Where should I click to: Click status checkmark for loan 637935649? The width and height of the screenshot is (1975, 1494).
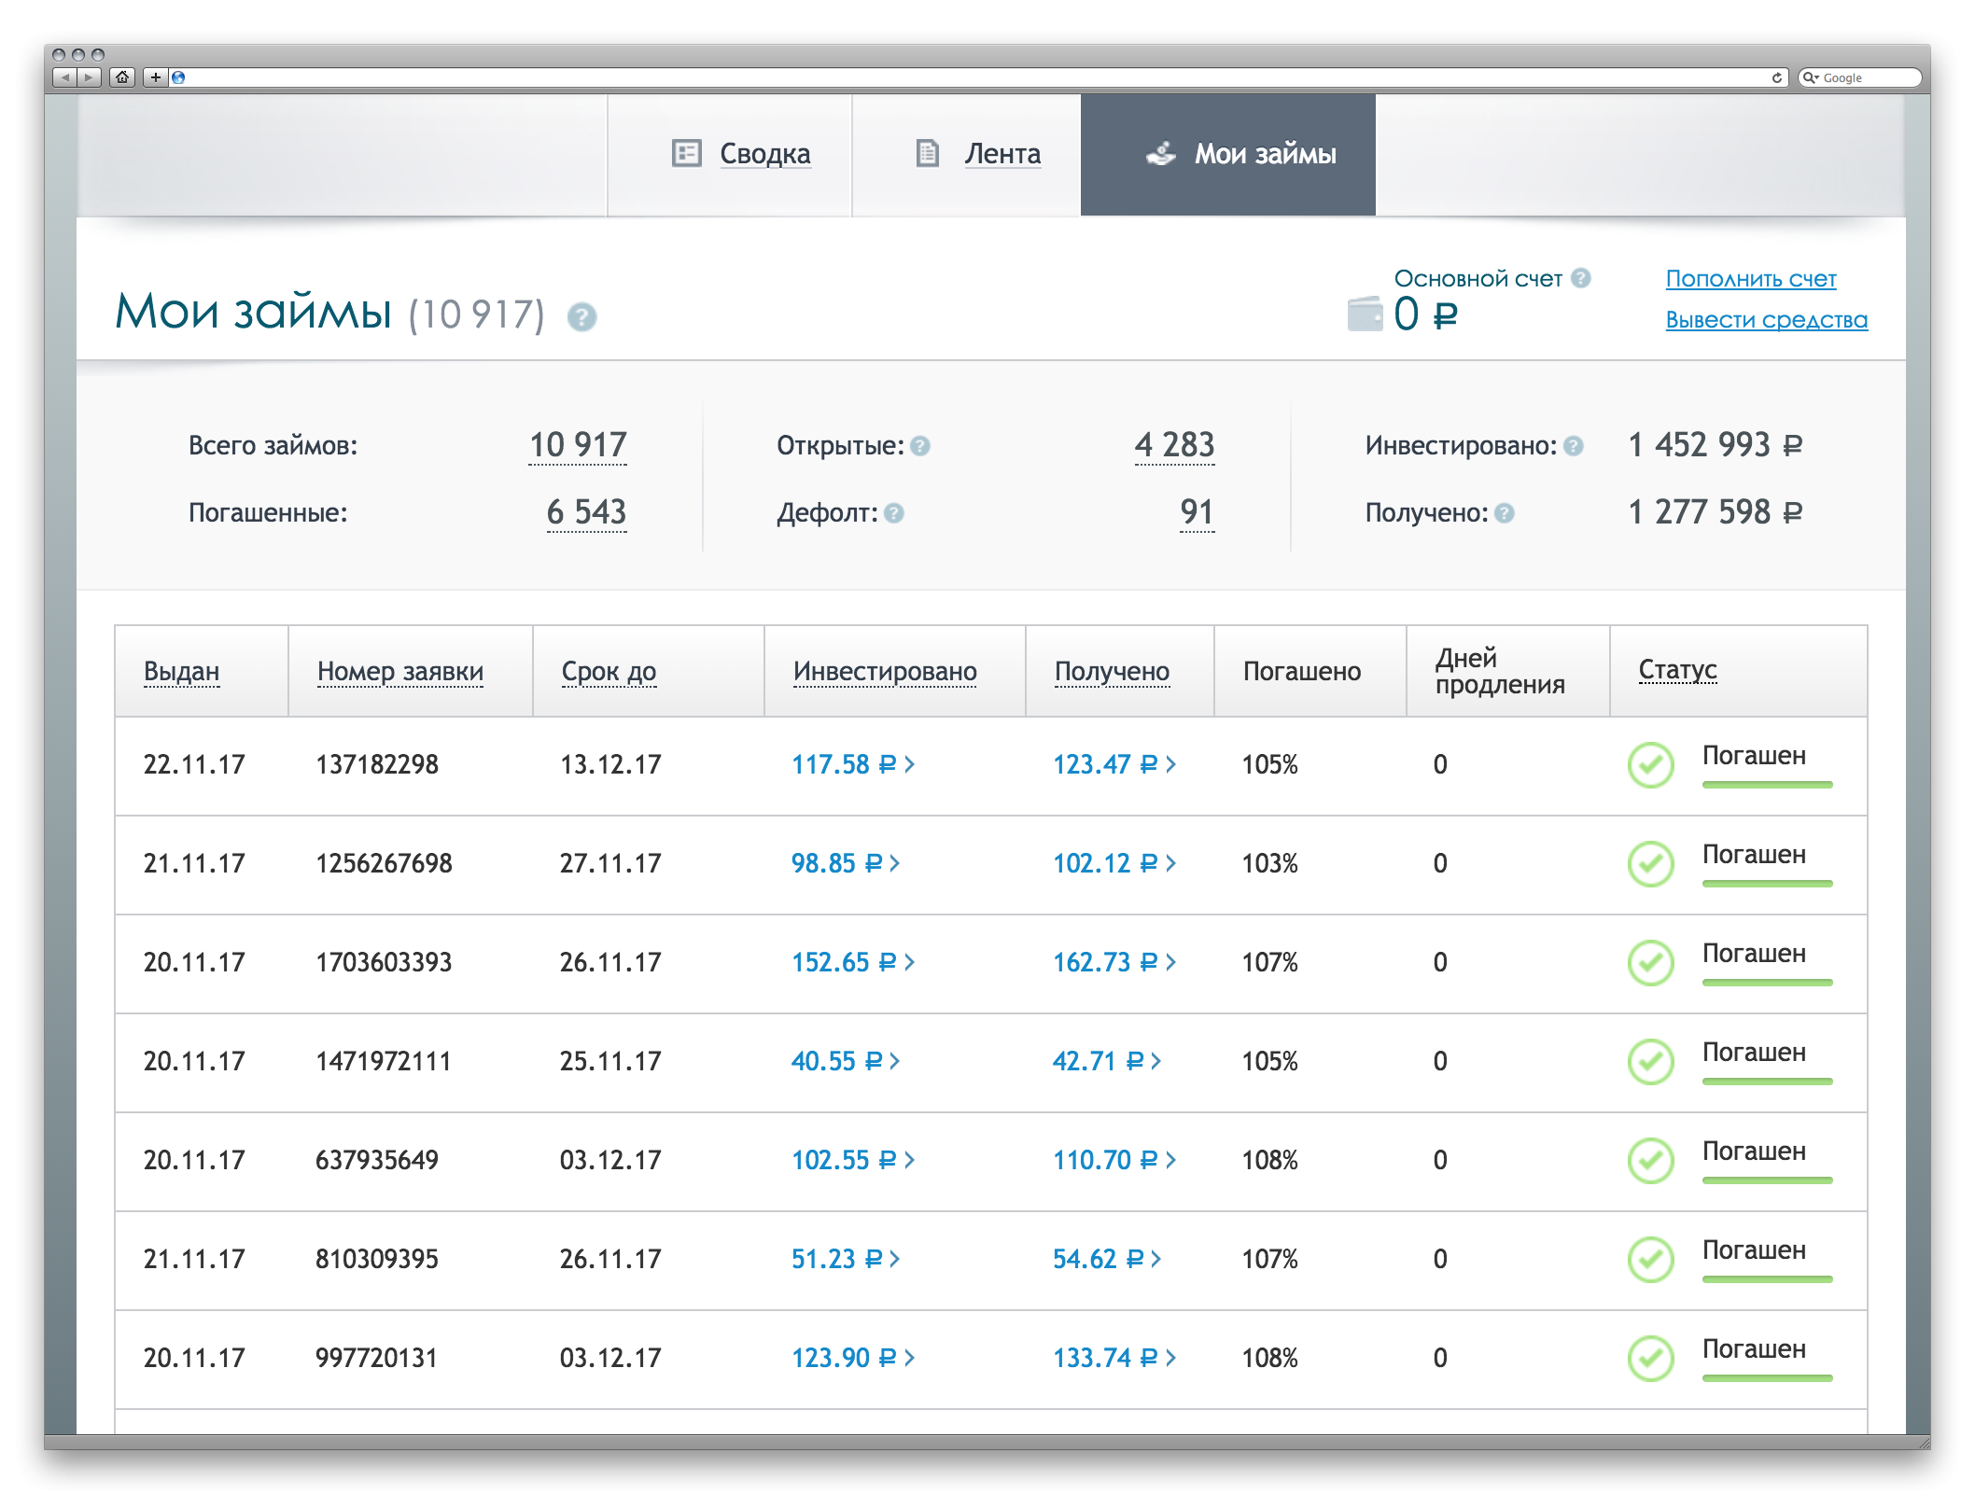1650,1161
